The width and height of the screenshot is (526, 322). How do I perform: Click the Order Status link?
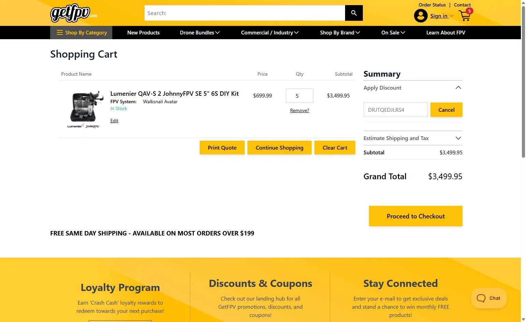tap(432, 5)
